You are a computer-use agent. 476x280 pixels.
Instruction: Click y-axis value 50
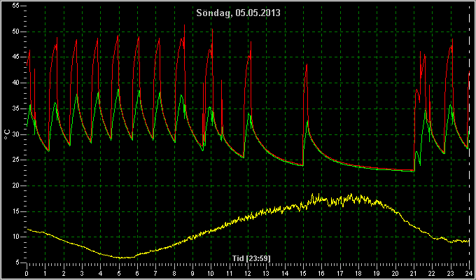[16, 31]
